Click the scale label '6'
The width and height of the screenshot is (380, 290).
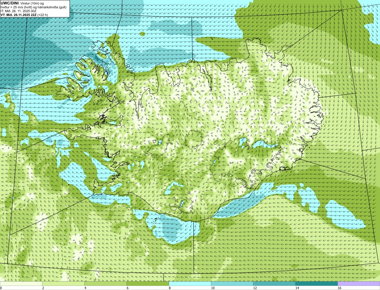[127, 288]
